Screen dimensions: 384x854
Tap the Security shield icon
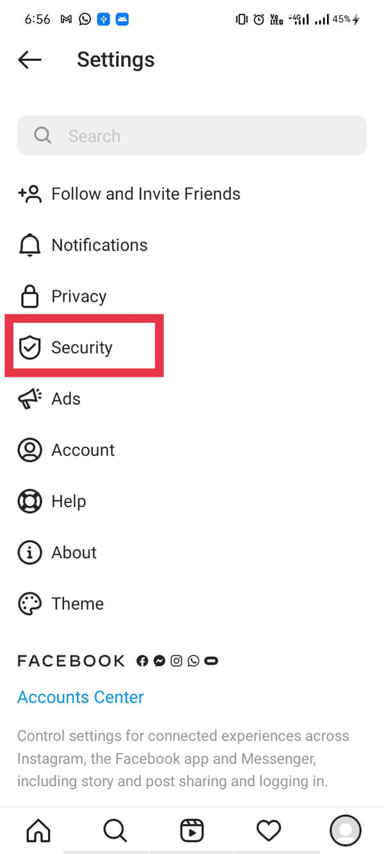click(x=29, y=348)
